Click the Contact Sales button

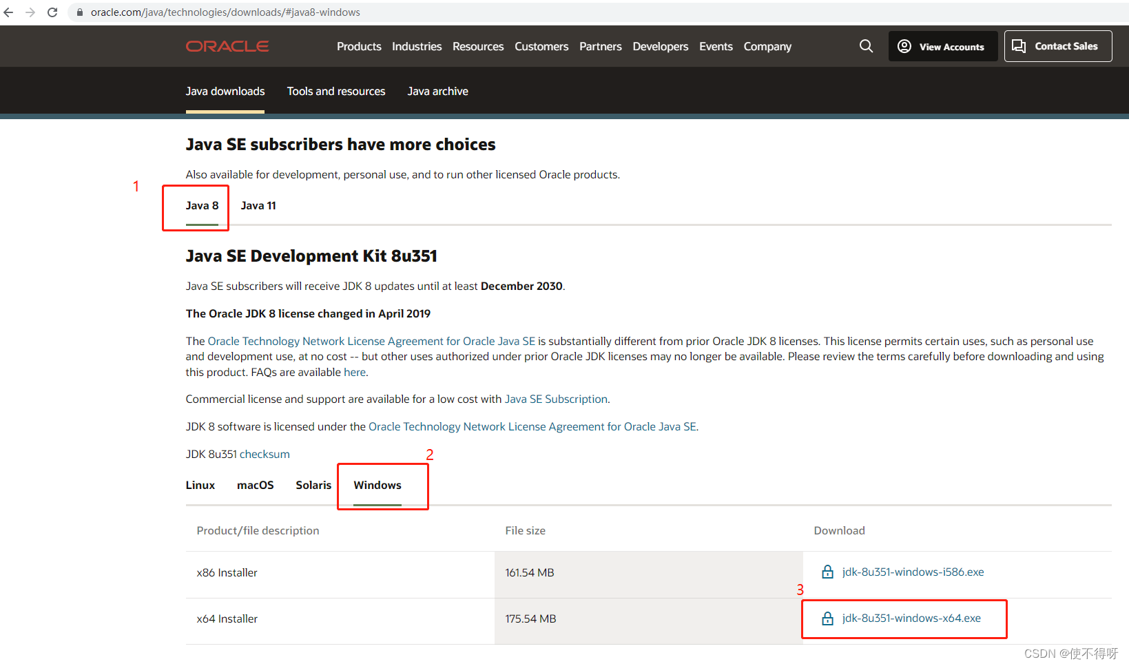coord(1058,46)
